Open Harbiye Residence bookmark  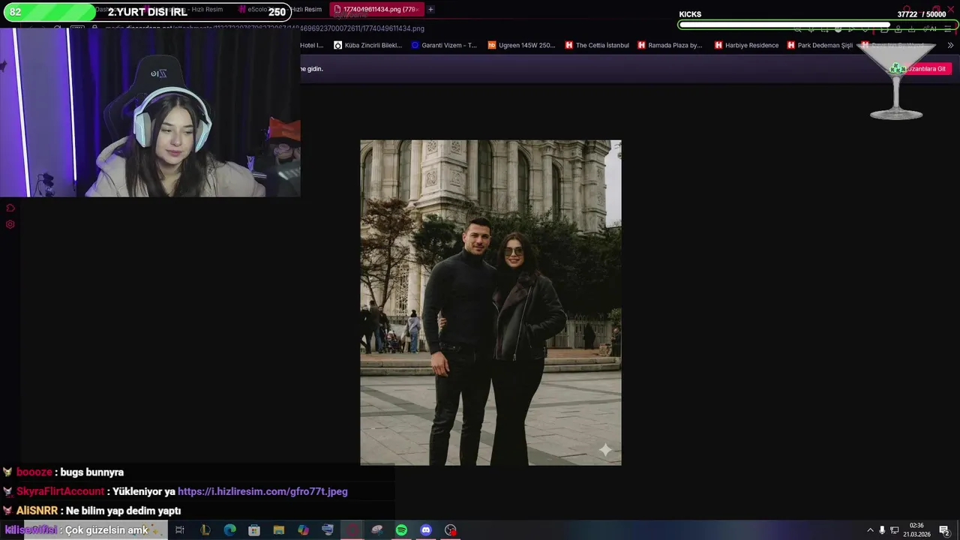coord(746,45)
